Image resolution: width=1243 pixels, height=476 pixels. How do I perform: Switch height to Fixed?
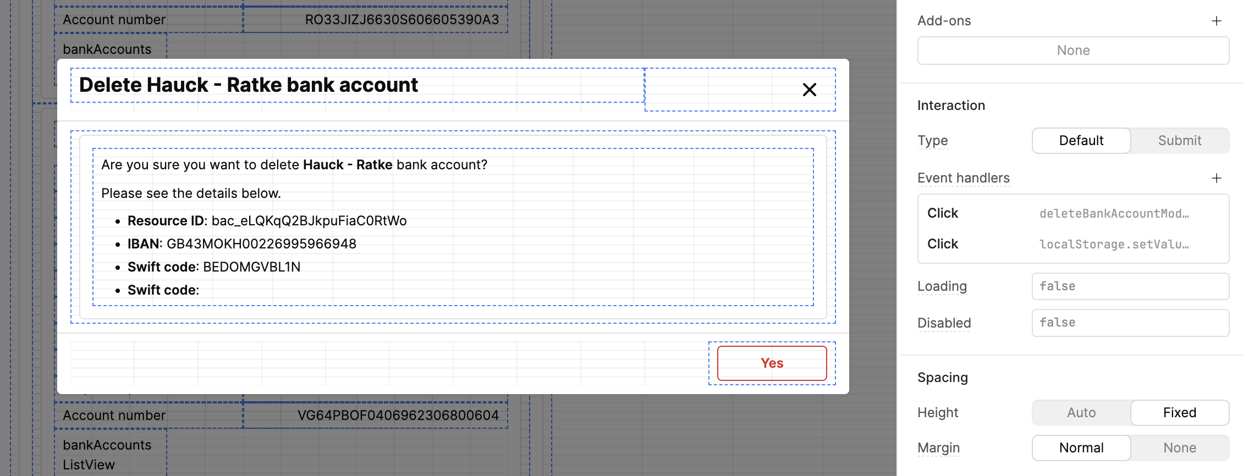(1179, 413)
